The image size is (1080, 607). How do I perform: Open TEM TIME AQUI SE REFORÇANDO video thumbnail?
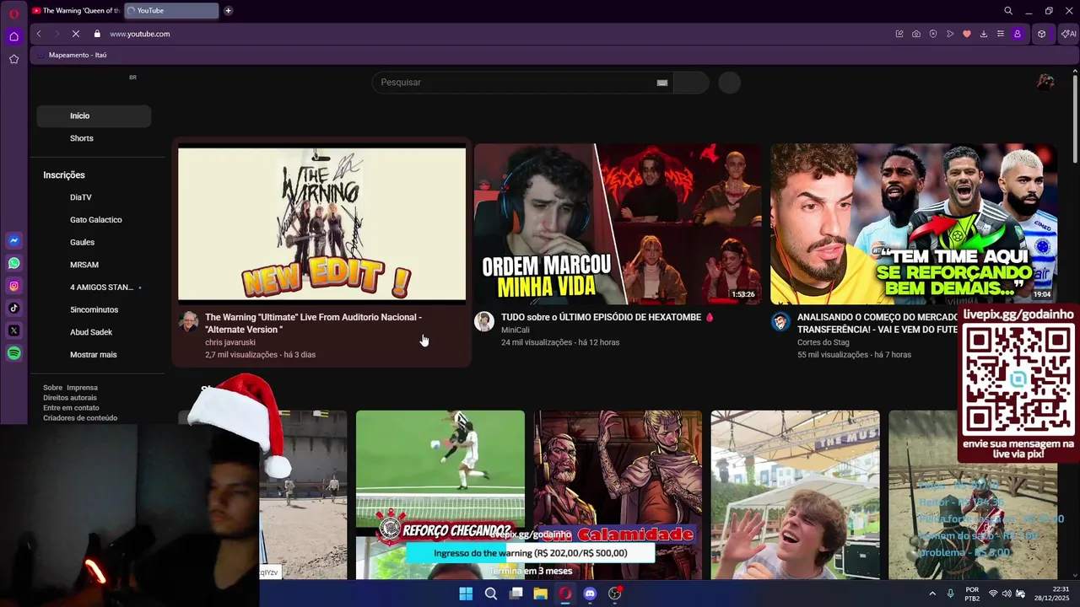[x=914, y=223]
